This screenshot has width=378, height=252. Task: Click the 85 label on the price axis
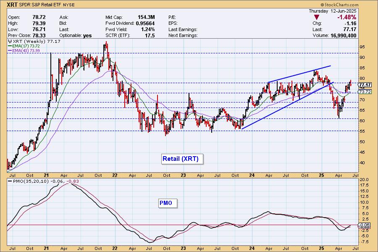pos(362,68)
